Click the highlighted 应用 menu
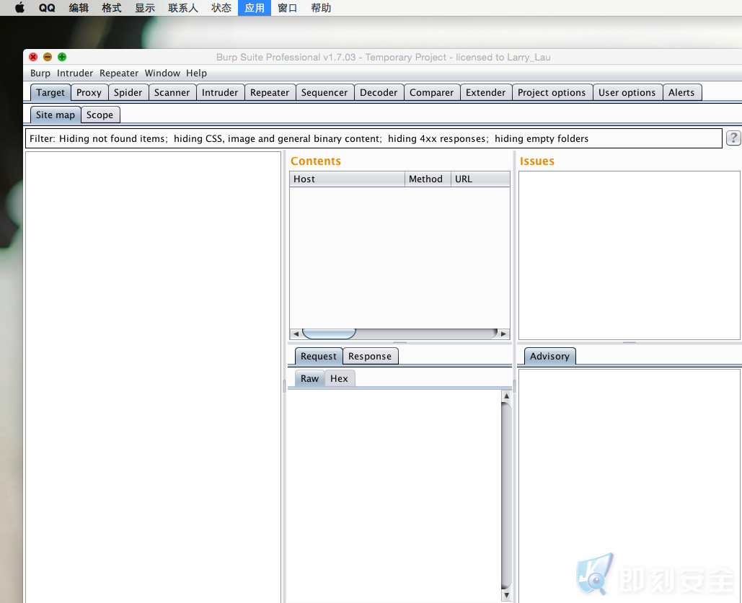Screen dimensions: 742x603 point(255,8)
